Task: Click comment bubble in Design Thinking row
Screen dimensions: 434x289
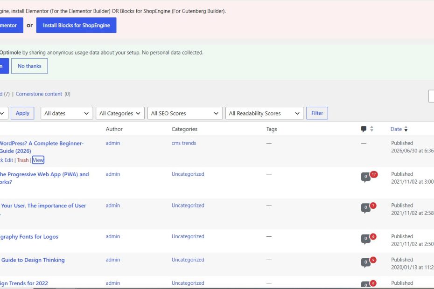Action: pos(366,262)
